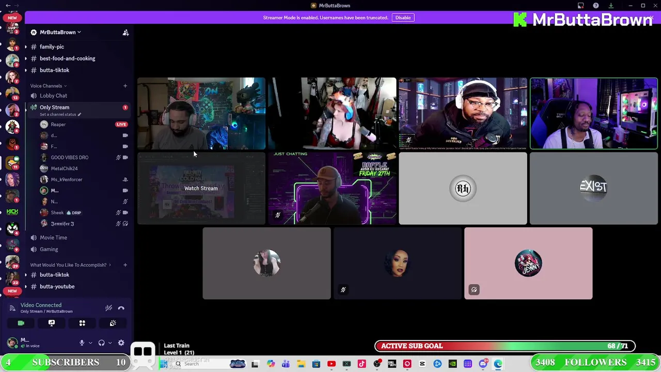Image resolution: width=661 pixels, height=372 pixels.
Task: Expand the best-food-and-cooking thread arrow
Action: click(x=25, y=58)
